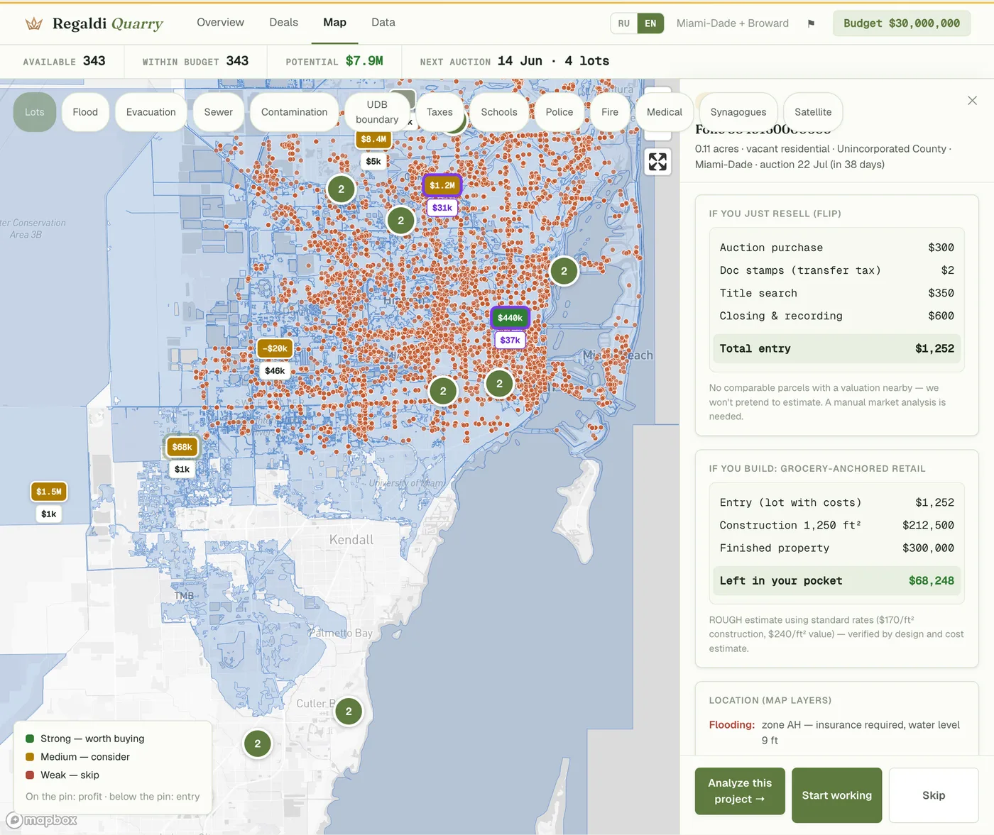Click the $1.5M lot pin
Screen dimensions: 994x835
point(49,492)
